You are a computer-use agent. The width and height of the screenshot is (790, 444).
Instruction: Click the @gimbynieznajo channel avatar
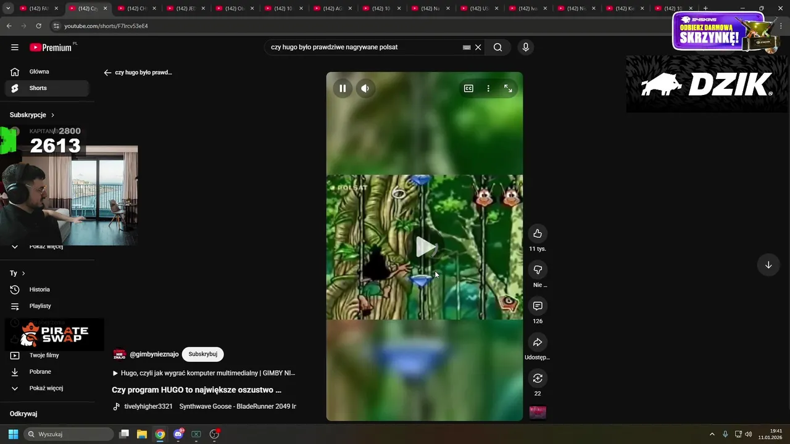(x=119, y=354)
